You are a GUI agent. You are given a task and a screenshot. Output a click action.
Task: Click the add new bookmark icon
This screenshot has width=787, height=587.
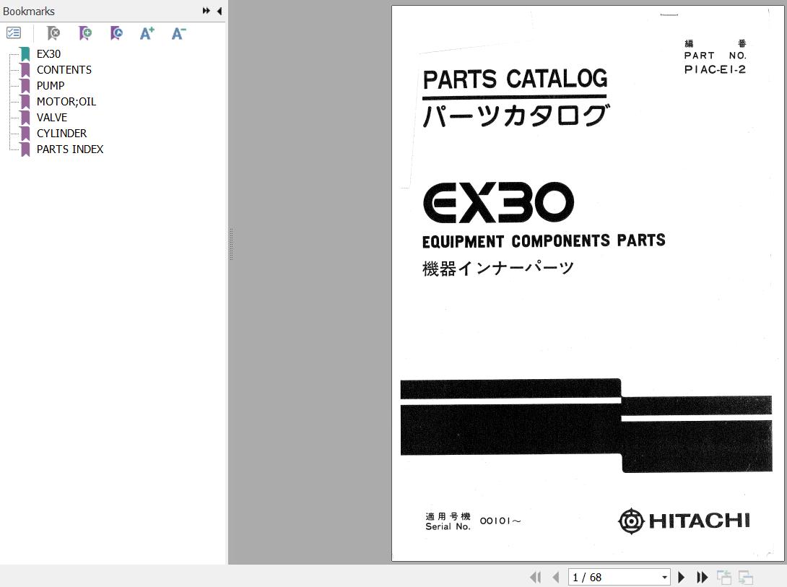(x=85, y=33)
